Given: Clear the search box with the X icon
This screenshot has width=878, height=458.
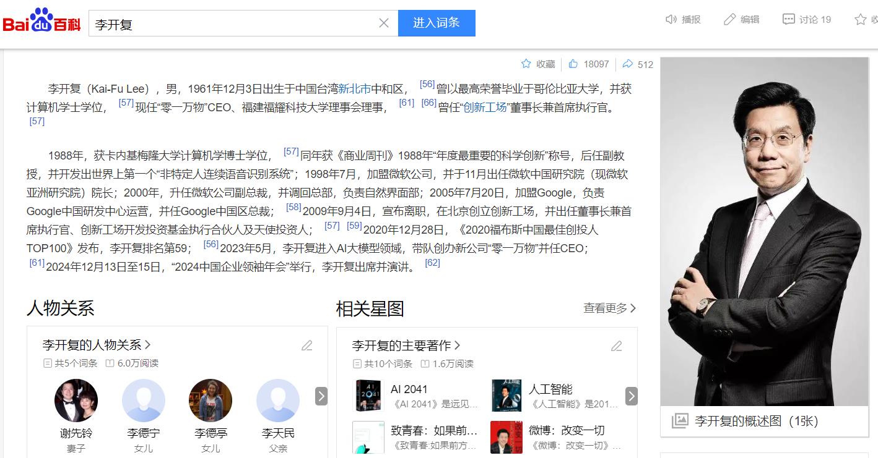Looking at the screenshot, I should [x=384, y=23].
